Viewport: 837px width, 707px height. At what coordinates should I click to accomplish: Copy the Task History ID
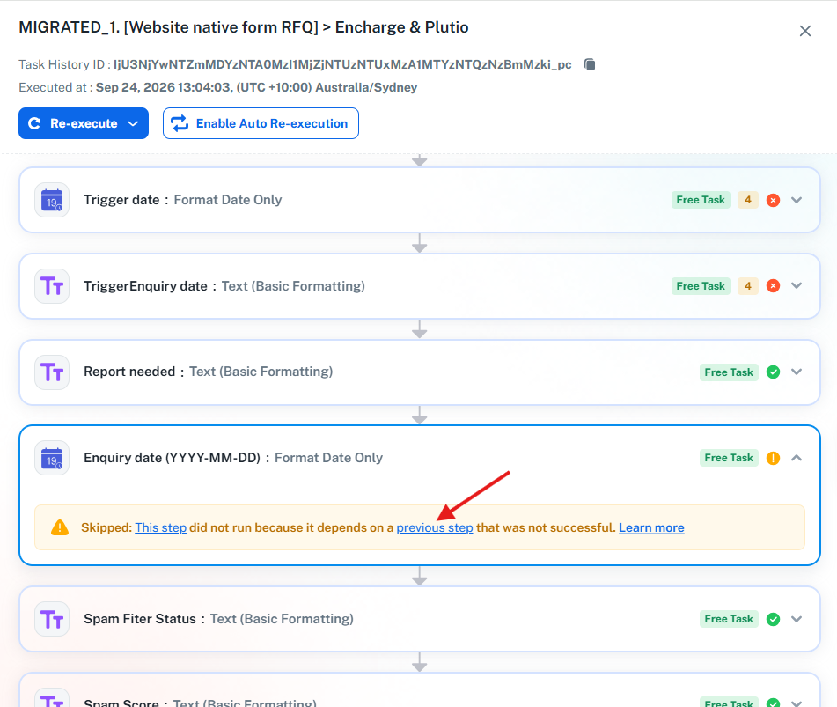(x=590, y=64)
